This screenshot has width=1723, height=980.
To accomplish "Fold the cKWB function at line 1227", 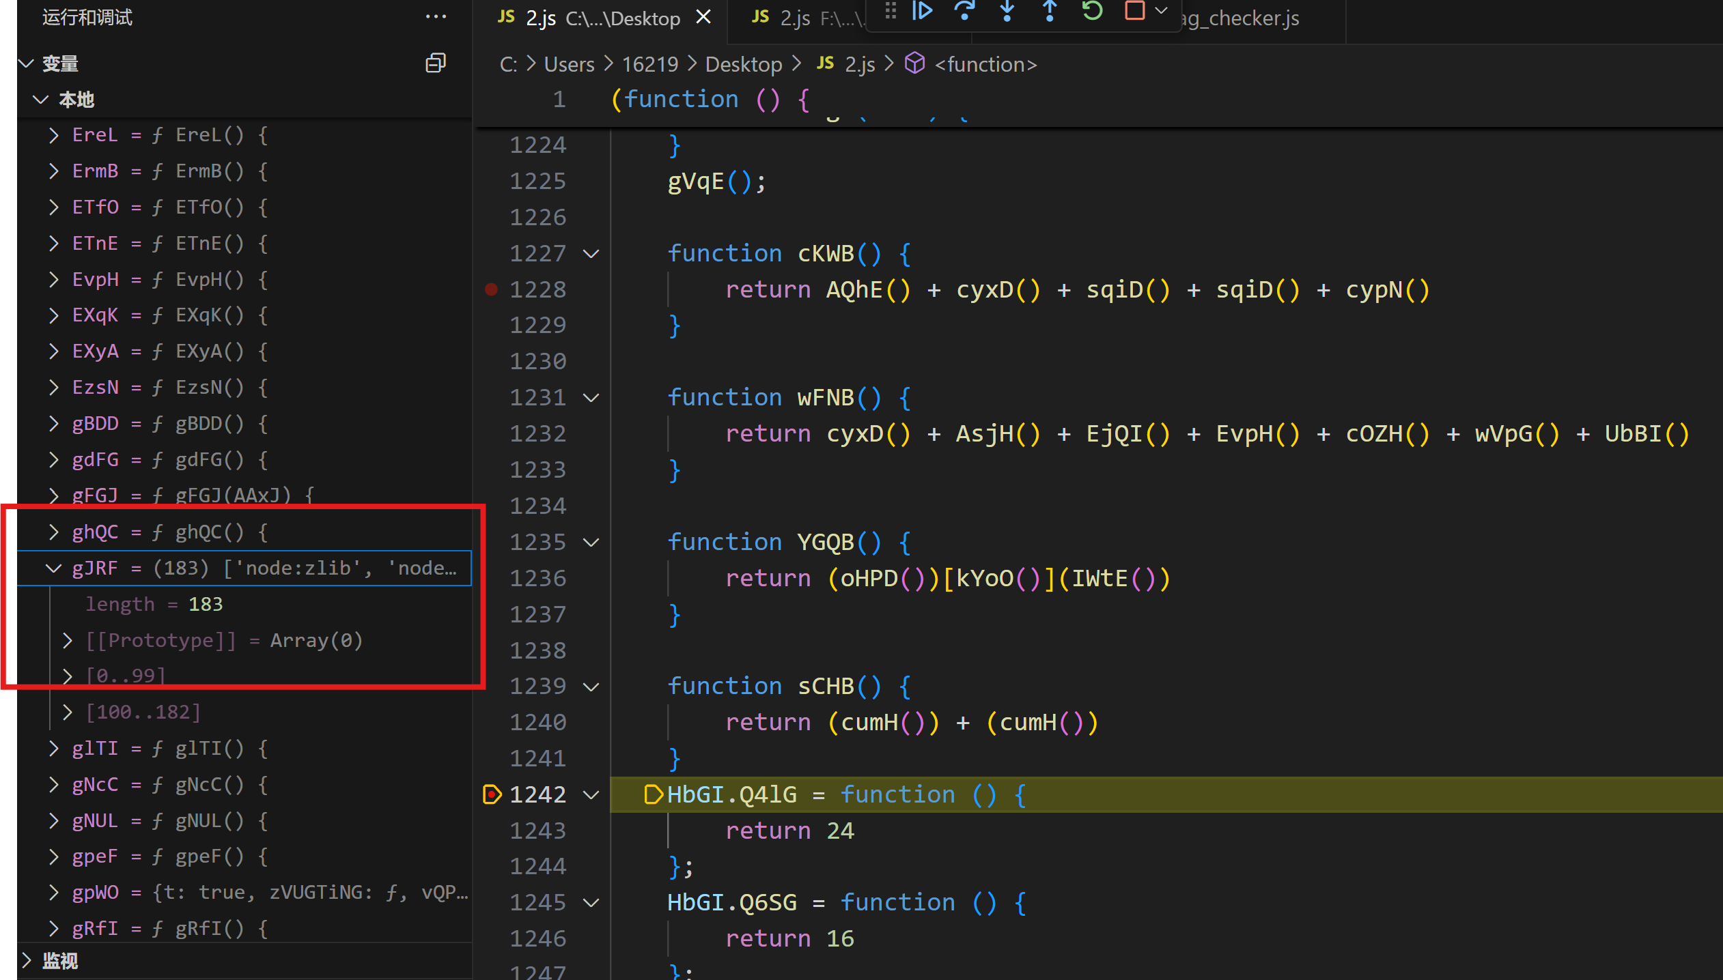I will pos(591,254).
